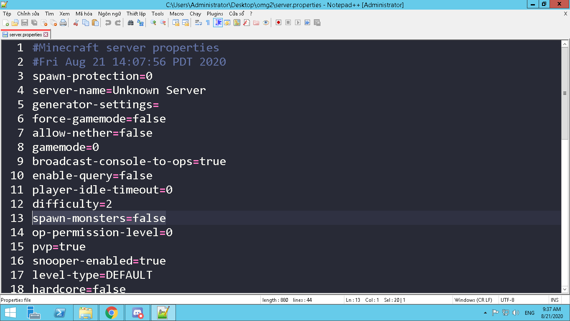Zoom in using the magnifier plus icon
Image resolution: width=570 pixels, height=321 pixels.
point(153,23)
